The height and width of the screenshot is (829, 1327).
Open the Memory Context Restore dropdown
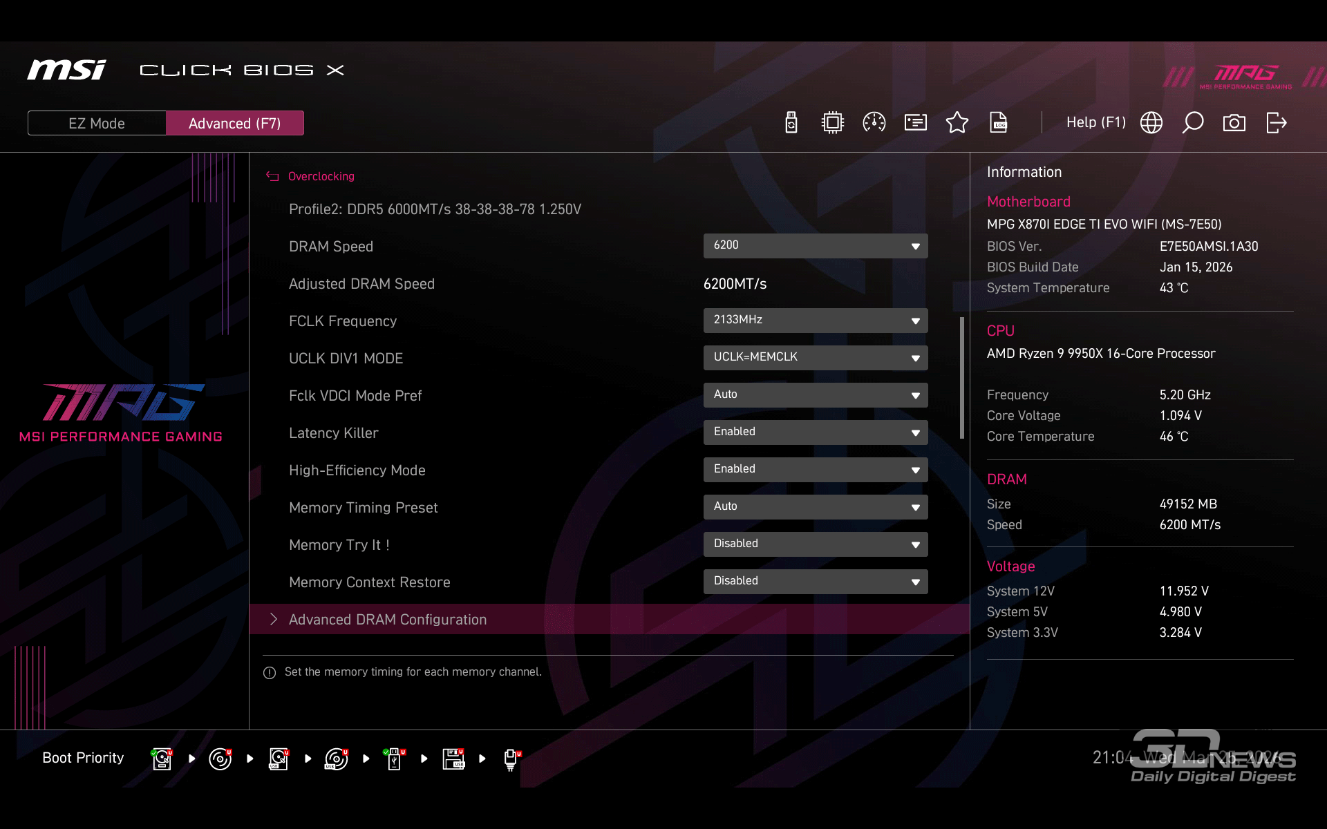816,582
